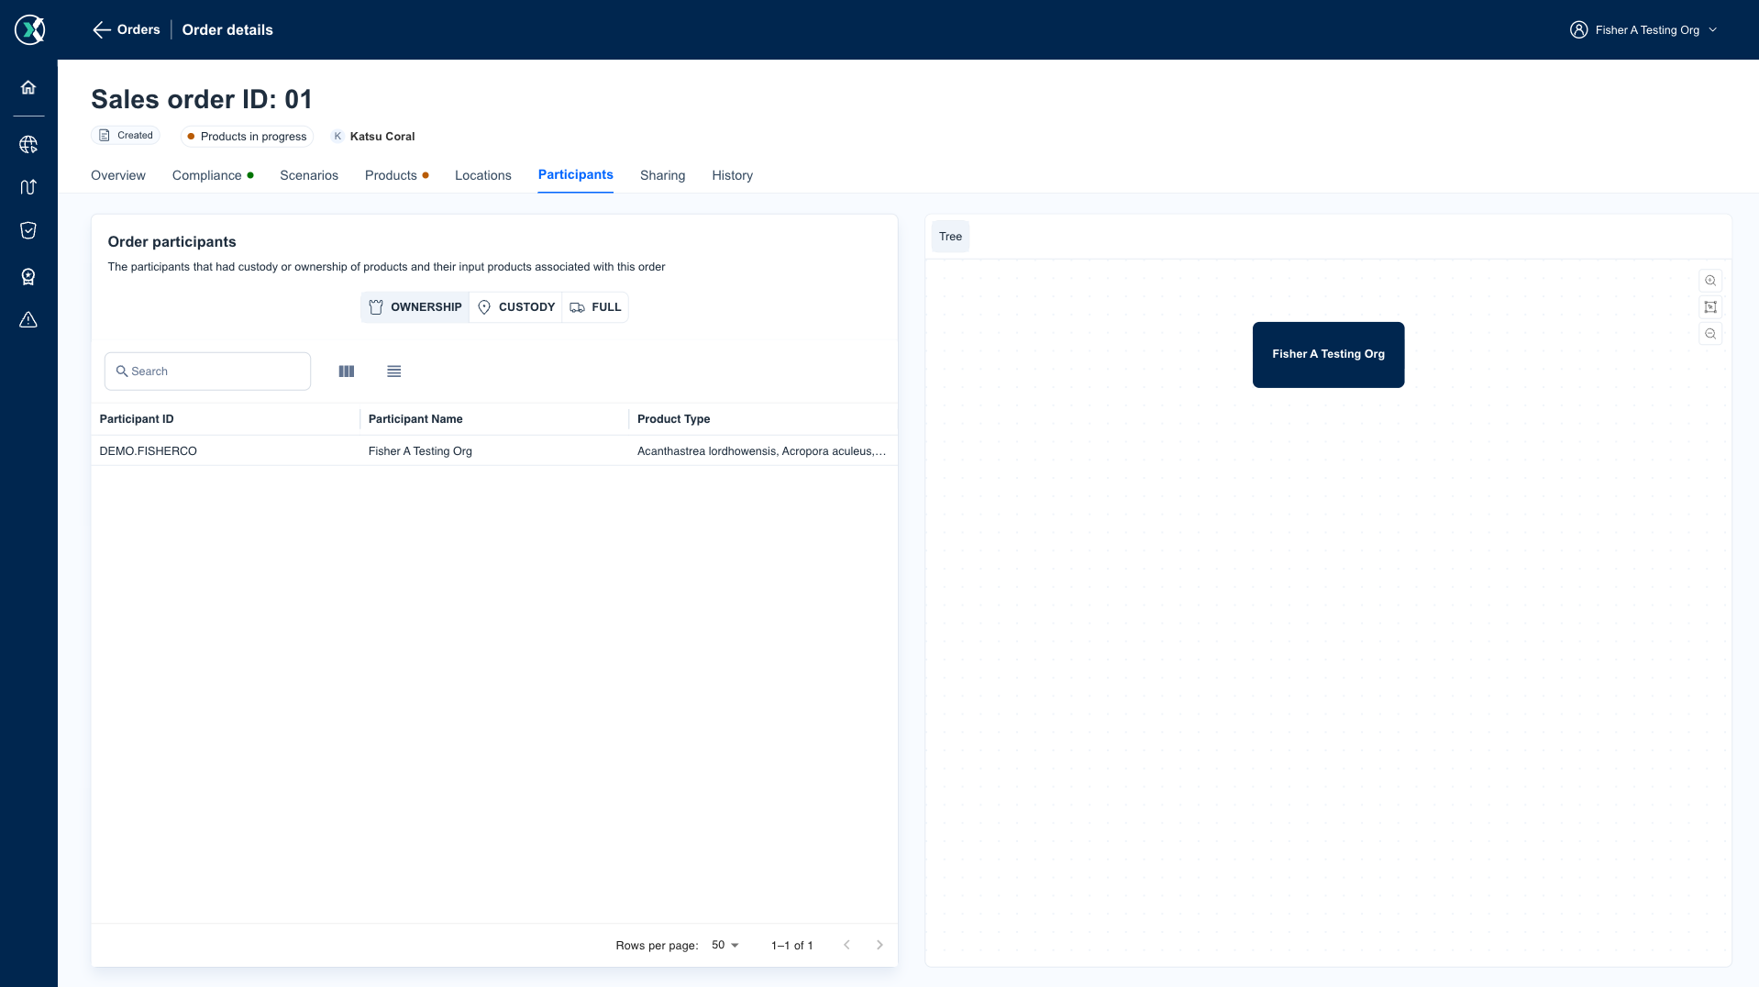
Task: Select the Fisher A Testing Org tree node
Action: point(1329,355)
